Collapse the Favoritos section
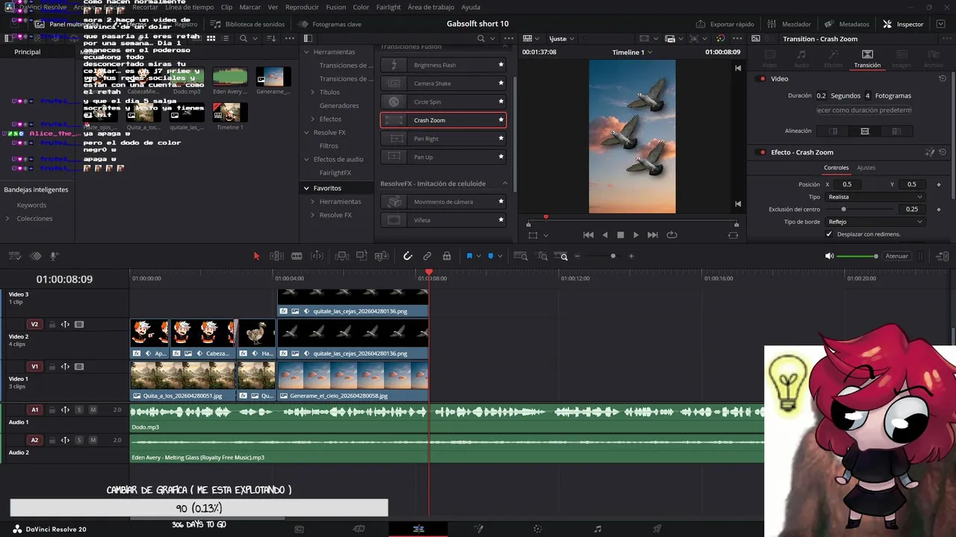 [306, 188]
